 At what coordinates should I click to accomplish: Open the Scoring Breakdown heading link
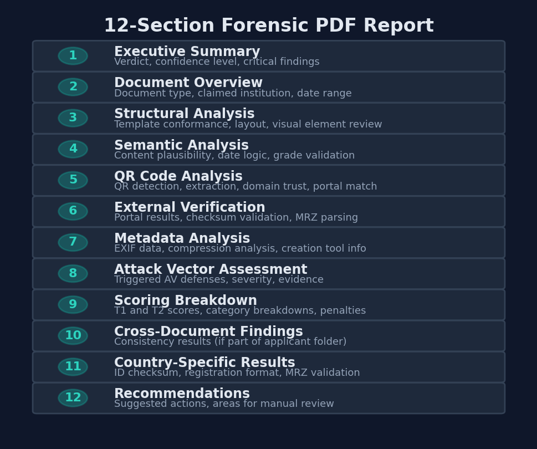(x=186, y=300)
